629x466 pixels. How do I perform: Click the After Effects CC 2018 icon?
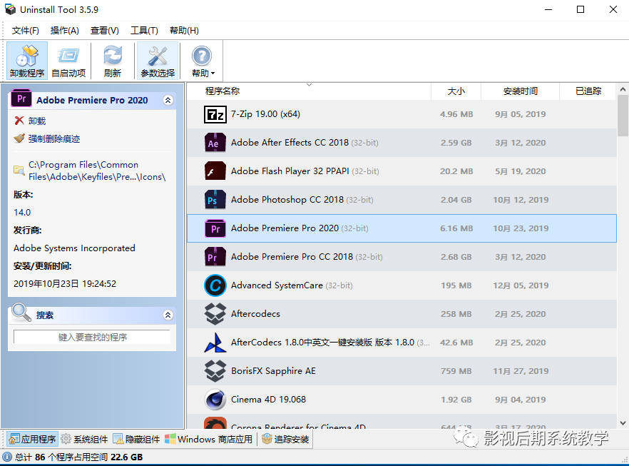coord(215,143)
